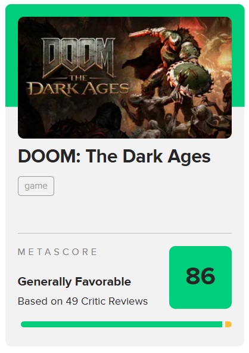Click the small "THE" text in the logo

coord(78,78)
